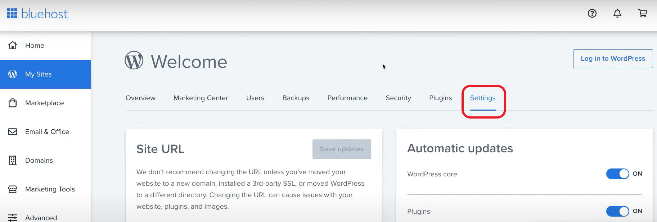The height and width of the screenshot is (222, 657).
Task: Click the Advanced sliders icon
Action: (x=13, y=217)
